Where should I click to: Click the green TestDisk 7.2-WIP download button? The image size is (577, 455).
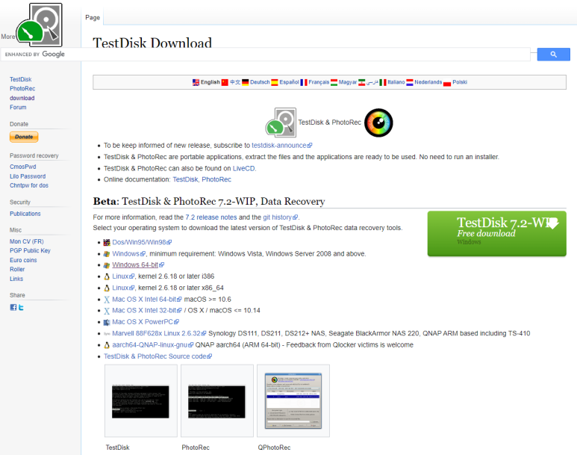pos(497,233)
